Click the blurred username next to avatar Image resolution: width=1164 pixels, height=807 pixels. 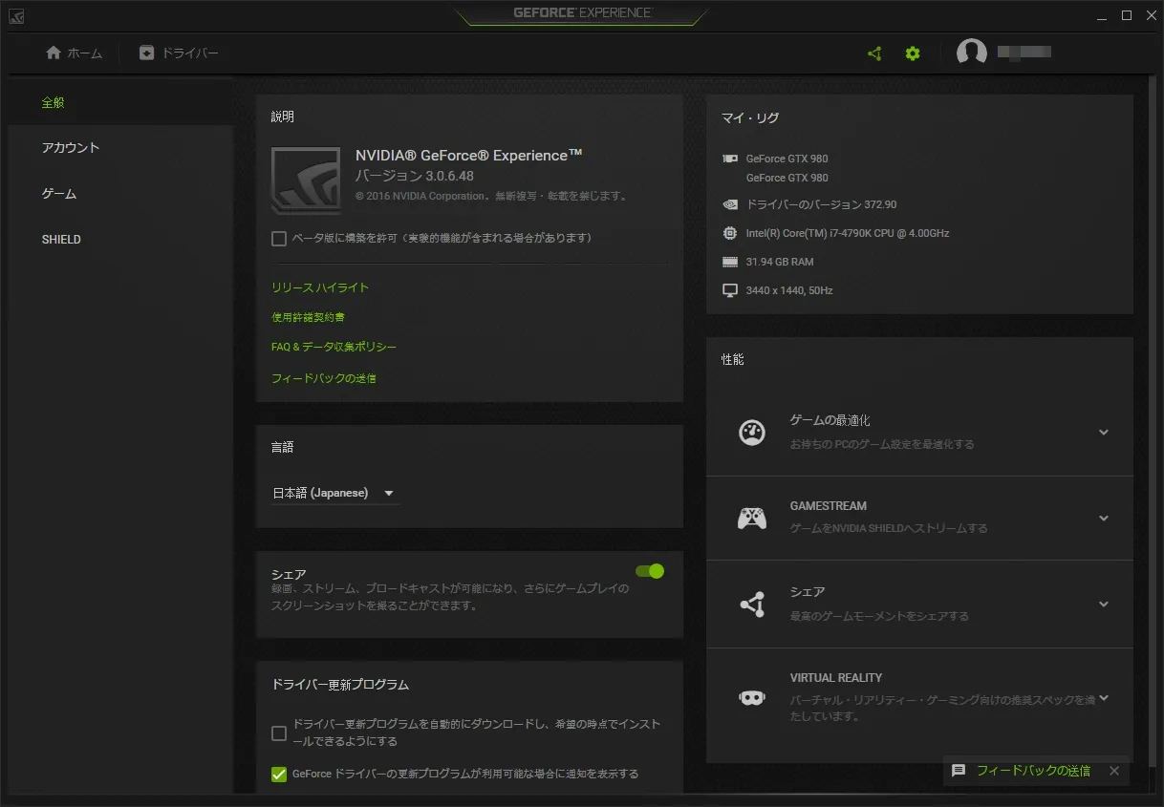(x=1024, y=52)
